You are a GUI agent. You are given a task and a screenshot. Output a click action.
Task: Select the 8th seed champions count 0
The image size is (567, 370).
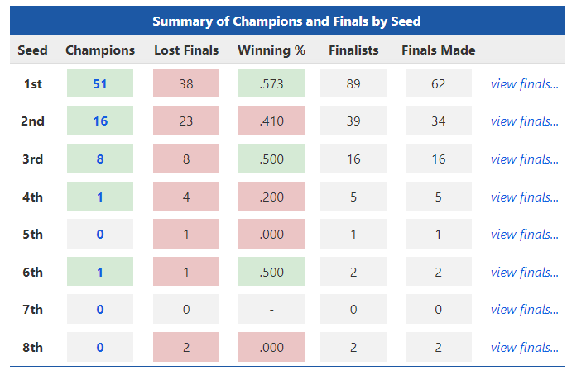(x=100, y=347)
